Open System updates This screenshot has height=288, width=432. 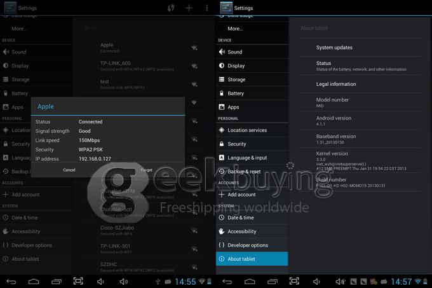coord(360,48)
